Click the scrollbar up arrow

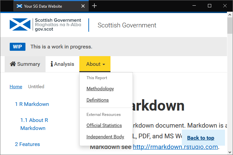click(230, 15)
